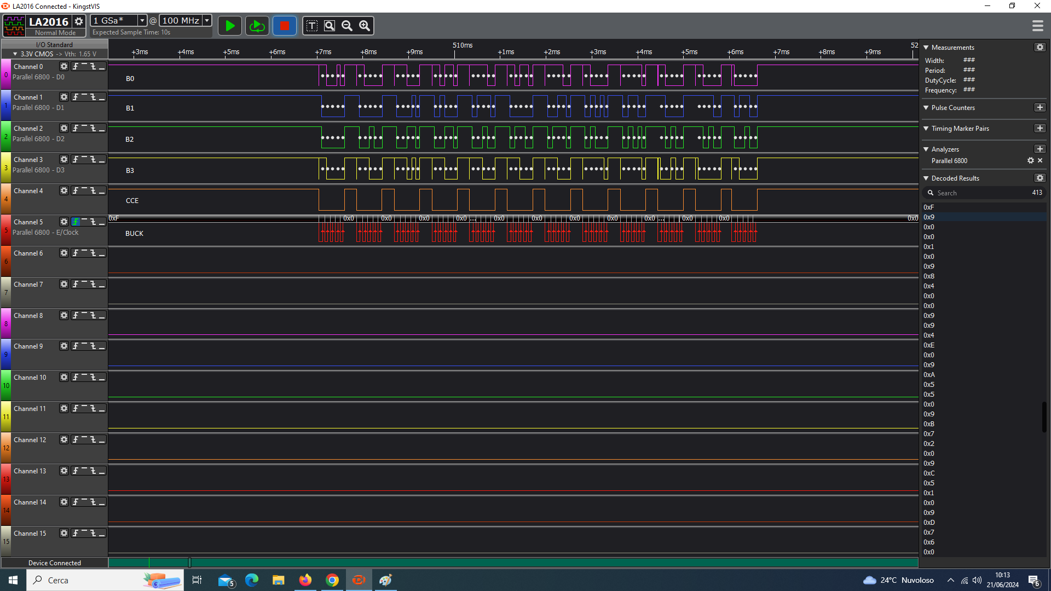Toggle falling edge trigger on Channel 2

(93, 128)
